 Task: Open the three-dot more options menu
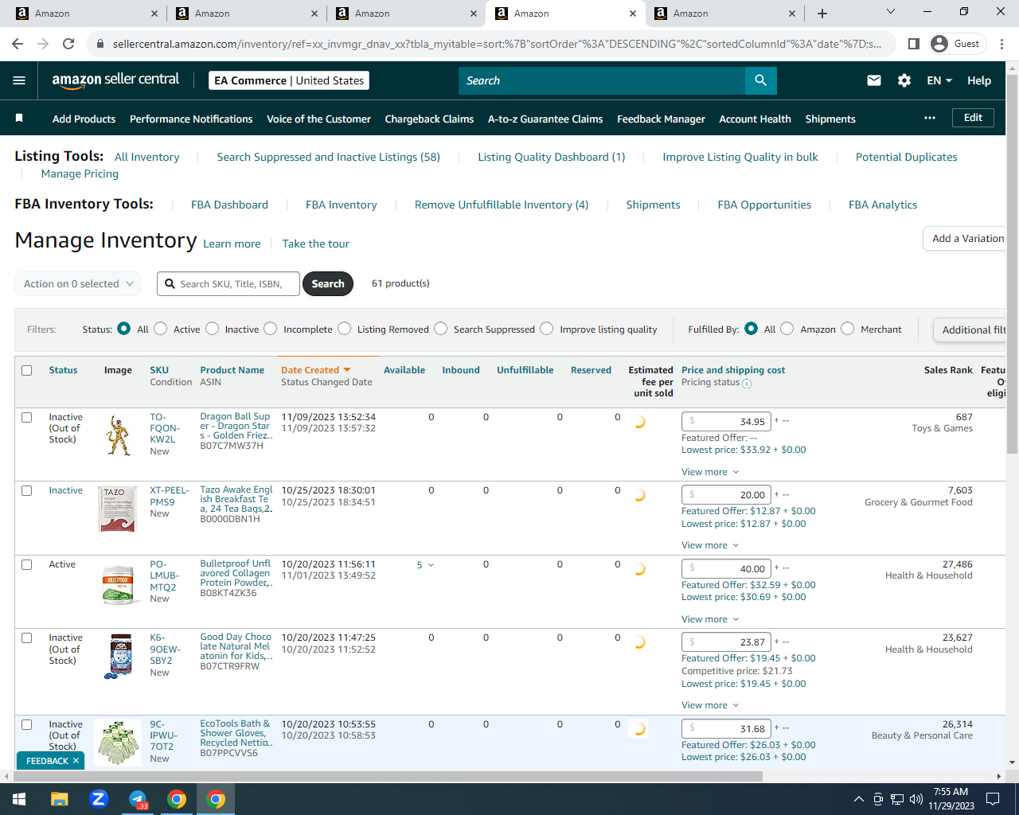coord(930,118)
